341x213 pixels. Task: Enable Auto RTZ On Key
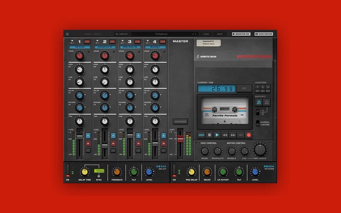(258, 102)
